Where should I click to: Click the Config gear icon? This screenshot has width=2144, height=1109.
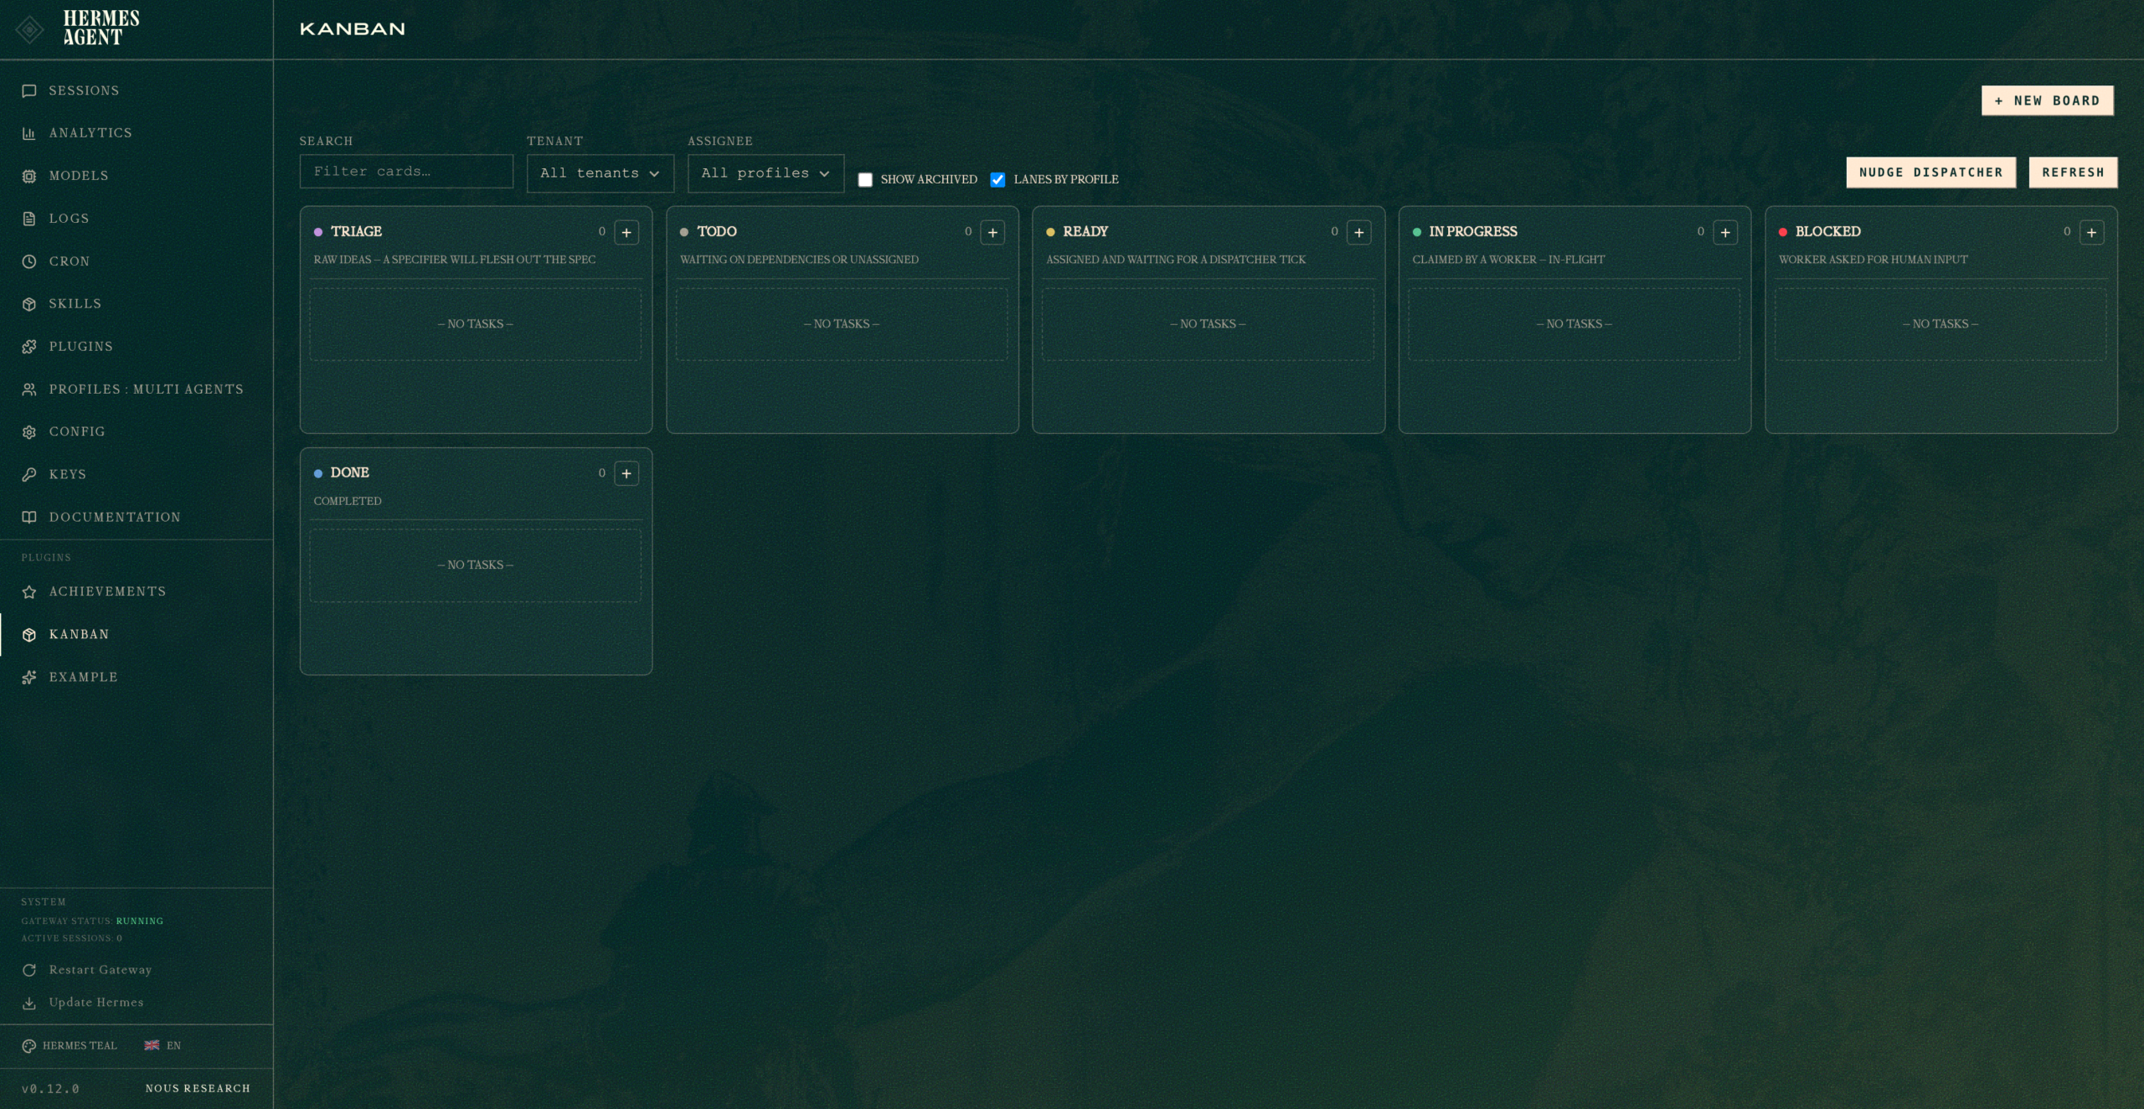tap(29, 432)
